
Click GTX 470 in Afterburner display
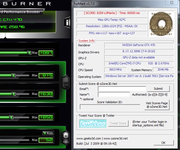pyautogui.click(x=12, y=20)
